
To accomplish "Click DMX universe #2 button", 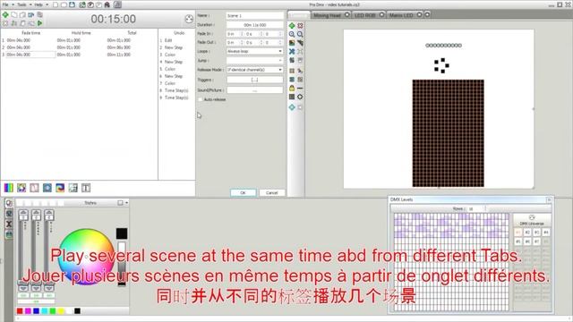I will point(527,233).
